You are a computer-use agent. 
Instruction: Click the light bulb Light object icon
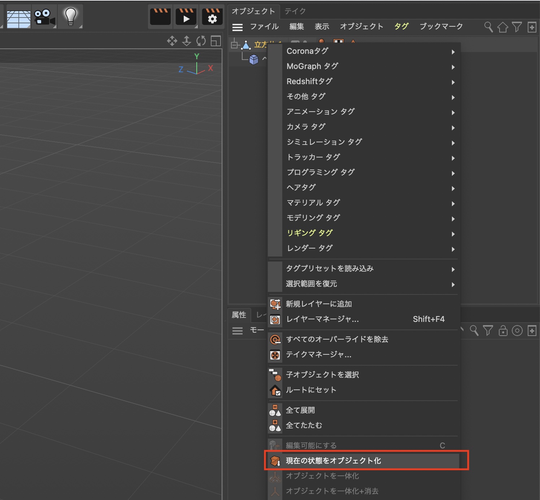70,17
